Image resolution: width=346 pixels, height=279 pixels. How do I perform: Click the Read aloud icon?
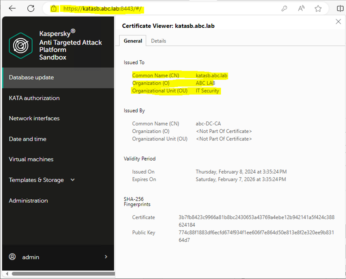301,9
